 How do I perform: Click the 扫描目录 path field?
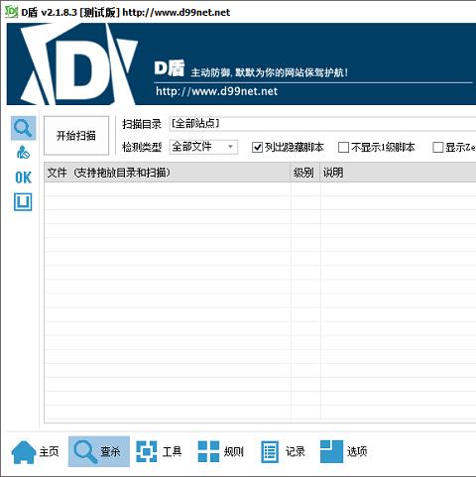click(x=322, y=124)
